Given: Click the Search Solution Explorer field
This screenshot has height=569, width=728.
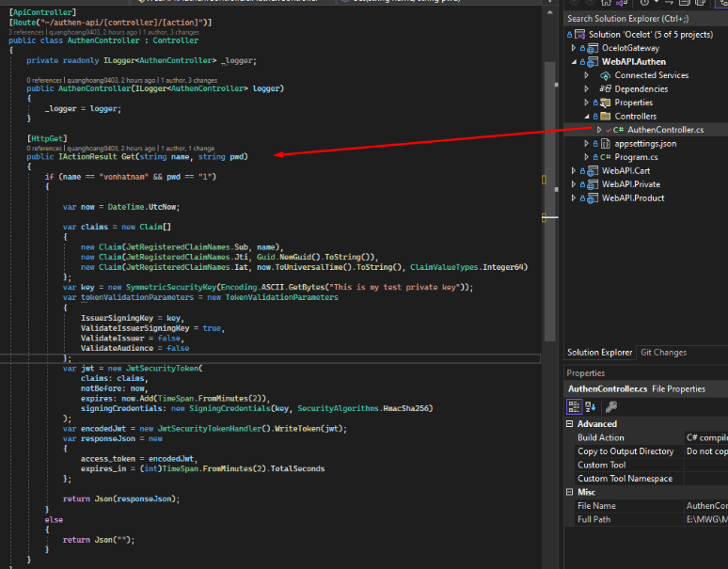Looking at the screenshot, I should click(x=640, y=18).
